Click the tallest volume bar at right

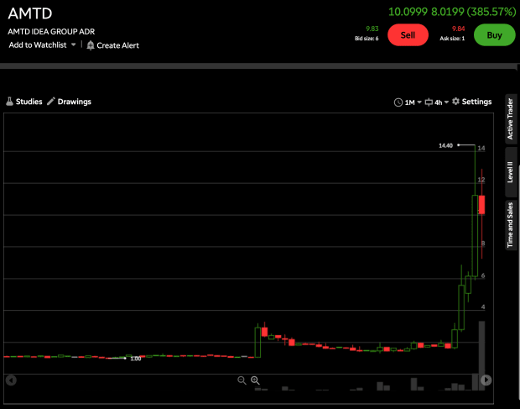[x=481, y=355]
